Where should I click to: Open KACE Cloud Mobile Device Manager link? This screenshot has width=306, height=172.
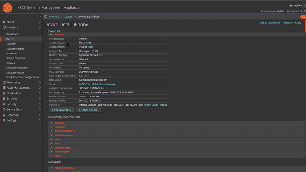coord(98,84)
